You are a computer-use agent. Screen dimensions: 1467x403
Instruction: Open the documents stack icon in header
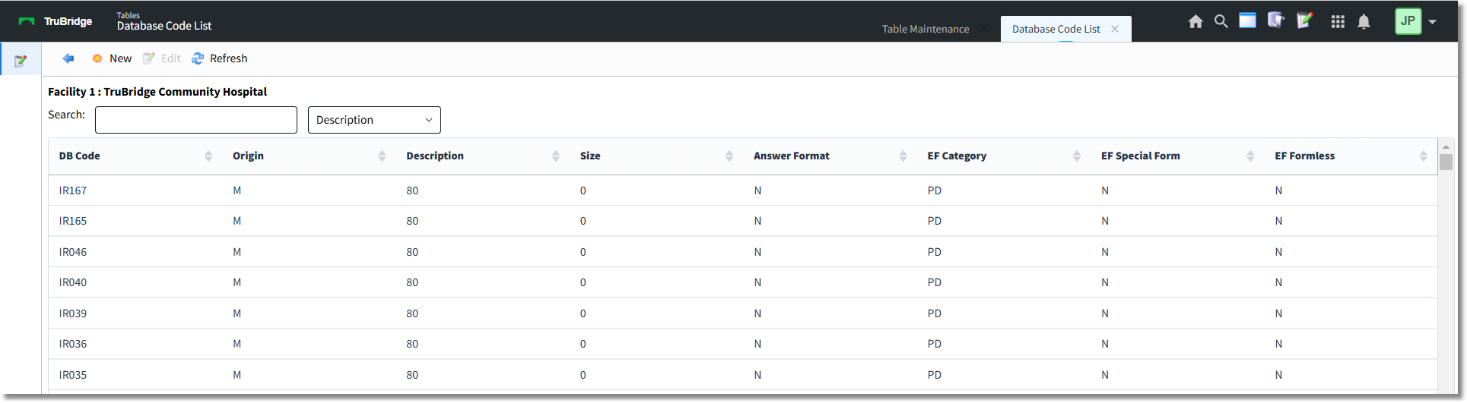(1276, 20)
